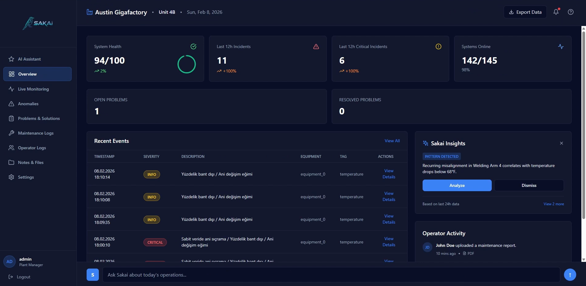Navigate to Problems & Solutions
Screen dimensions: 586x286
click(39, 118)
